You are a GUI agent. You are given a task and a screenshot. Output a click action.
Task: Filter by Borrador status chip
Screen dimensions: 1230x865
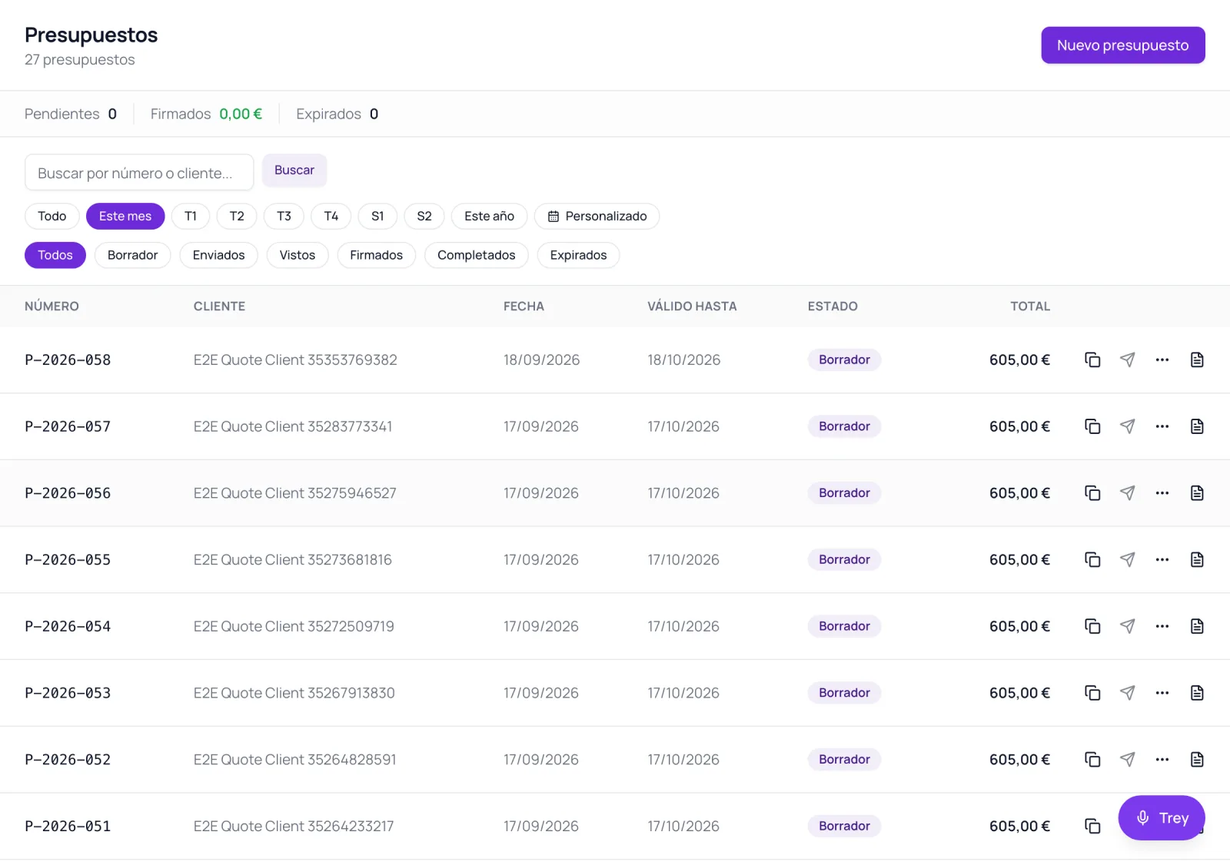click(132, 255)
